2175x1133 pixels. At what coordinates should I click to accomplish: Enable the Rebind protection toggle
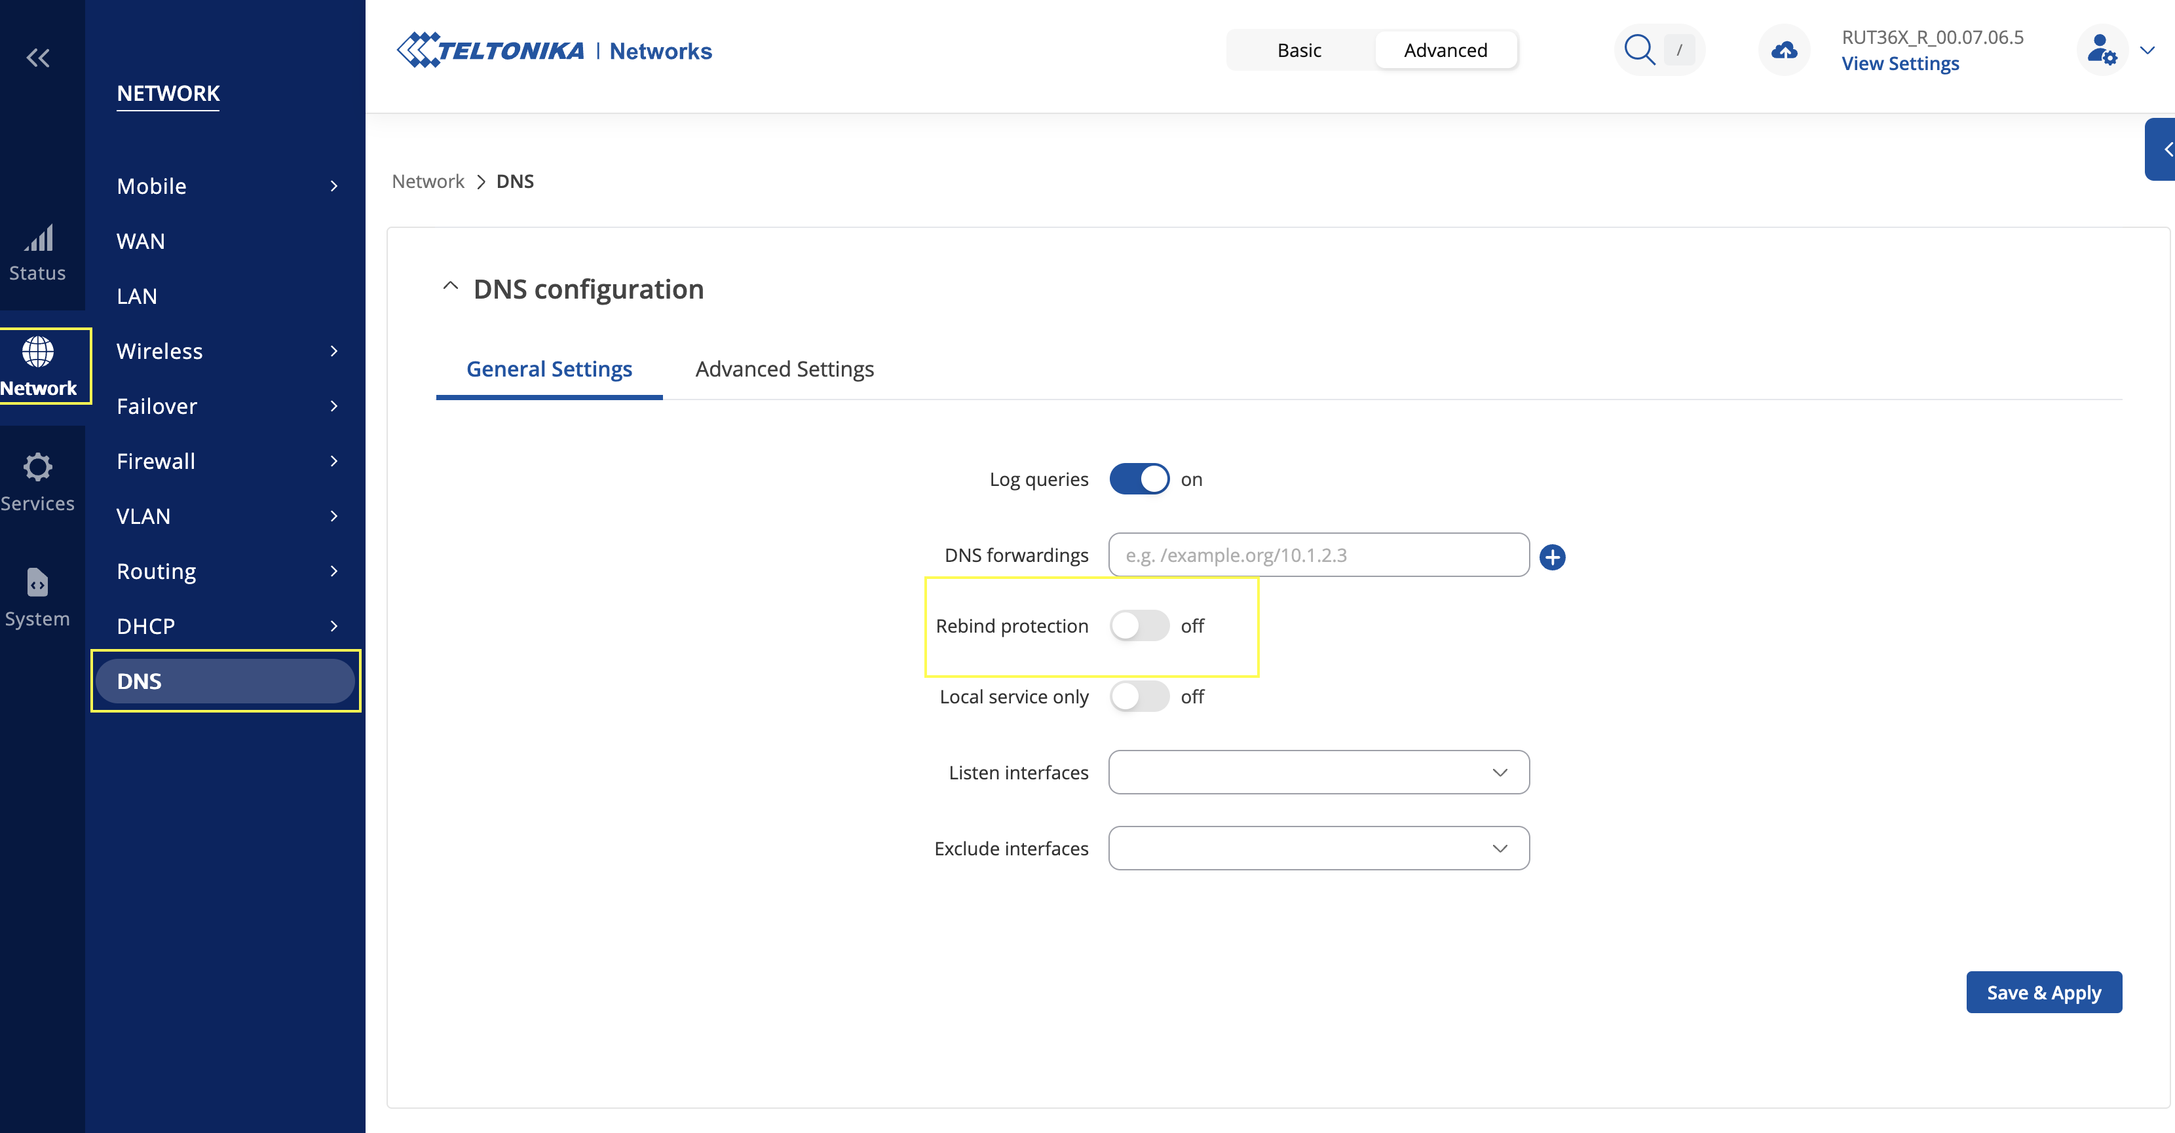[1139, 625]
